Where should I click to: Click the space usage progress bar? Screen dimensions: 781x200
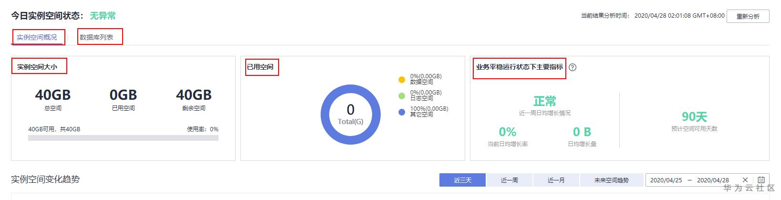[x=123, y=138]
